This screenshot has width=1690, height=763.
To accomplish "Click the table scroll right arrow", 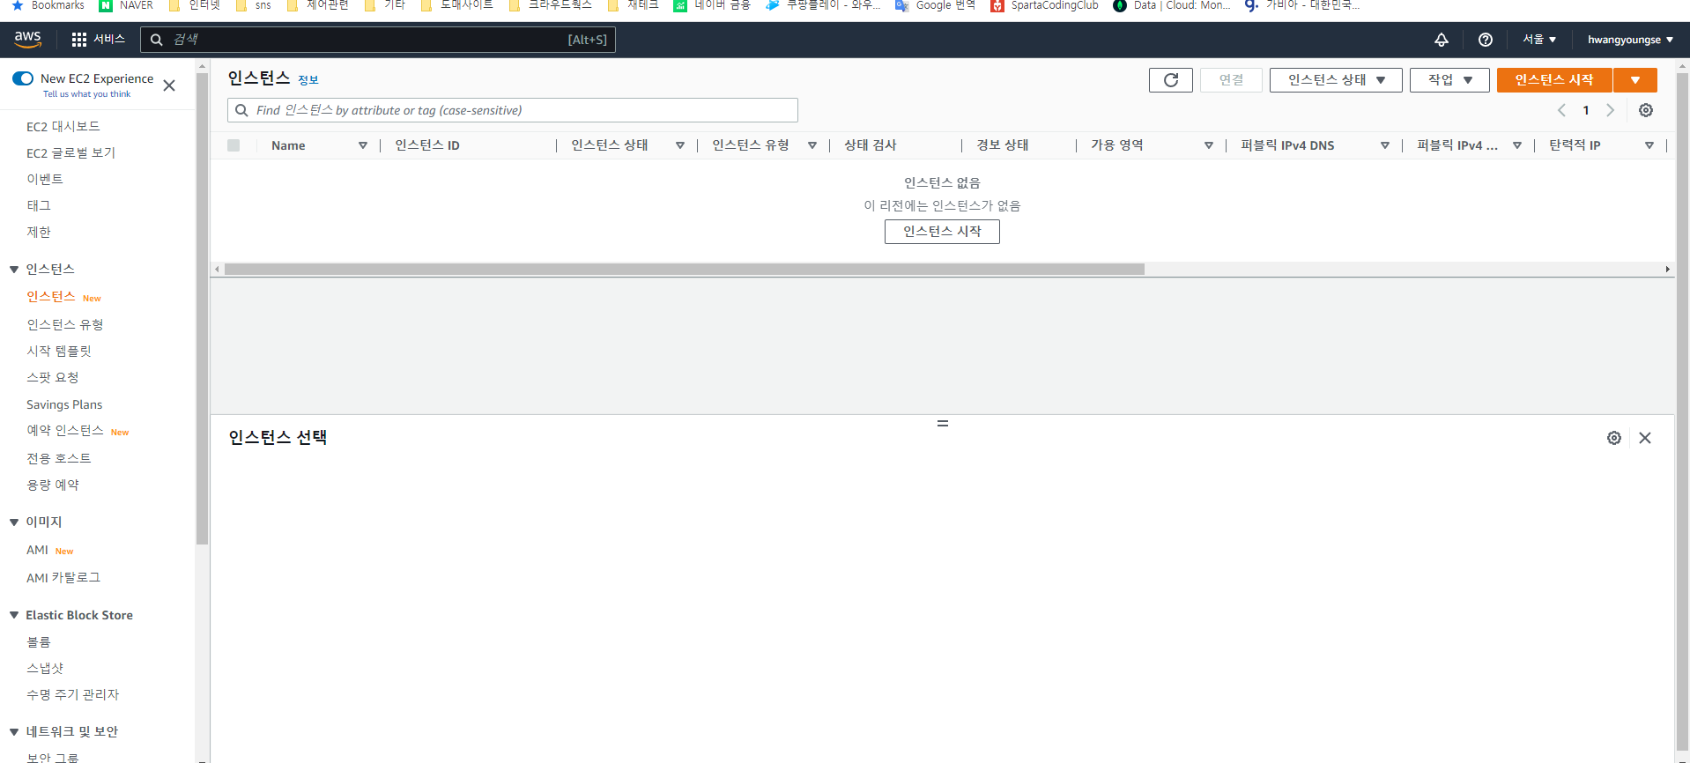I will tap(1667, 270).
